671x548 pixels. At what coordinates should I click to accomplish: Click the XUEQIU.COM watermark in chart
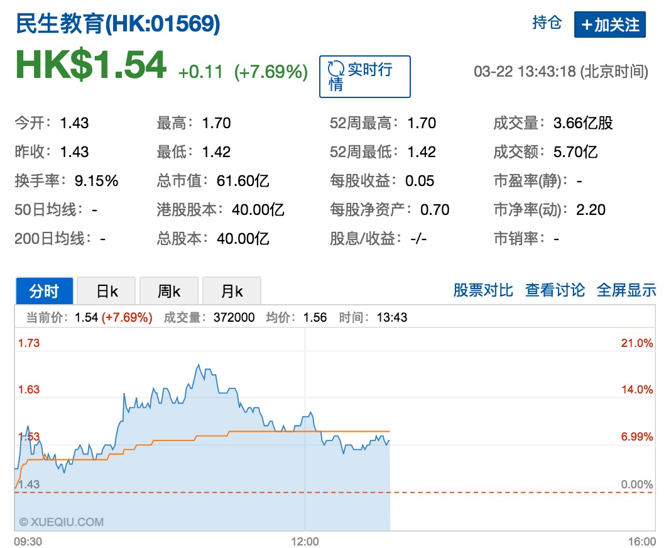click(61, 522)
